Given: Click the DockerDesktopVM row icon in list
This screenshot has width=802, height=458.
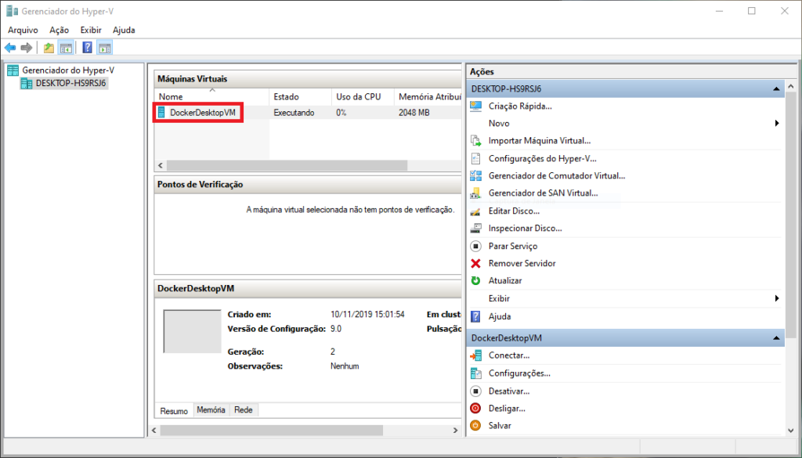Looking at the screenshot, I should click(162, 113).
